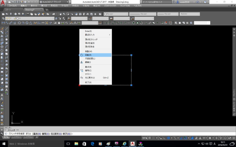Toggle snap mode dotted grid in status bar
The height and width of the screenshot is (147, 236).
click(x=153, y=138)
